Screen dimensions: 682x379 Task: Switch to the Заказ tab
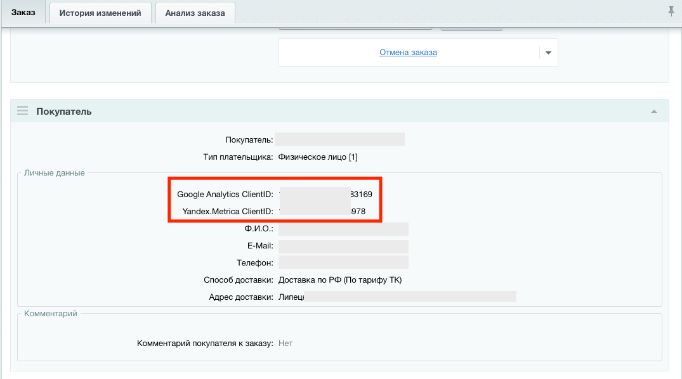(x=23, y=13)
